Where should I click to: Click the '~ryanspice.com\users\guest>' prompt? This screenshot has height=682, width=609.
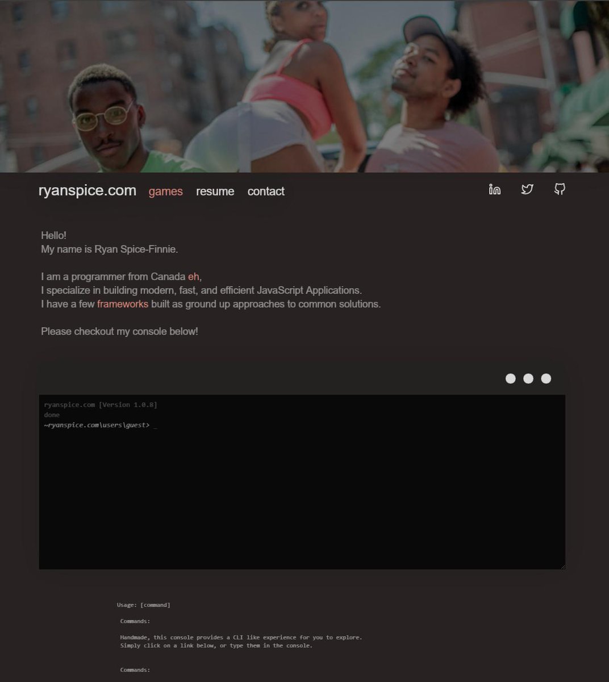(97, 425)
